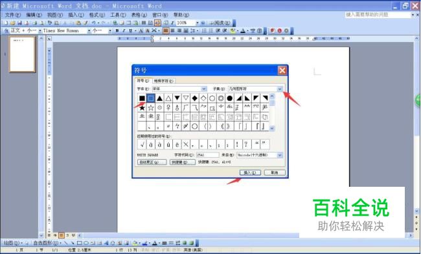Click the Undo arrow icon
421x254 pixels.
click(94, 23)
